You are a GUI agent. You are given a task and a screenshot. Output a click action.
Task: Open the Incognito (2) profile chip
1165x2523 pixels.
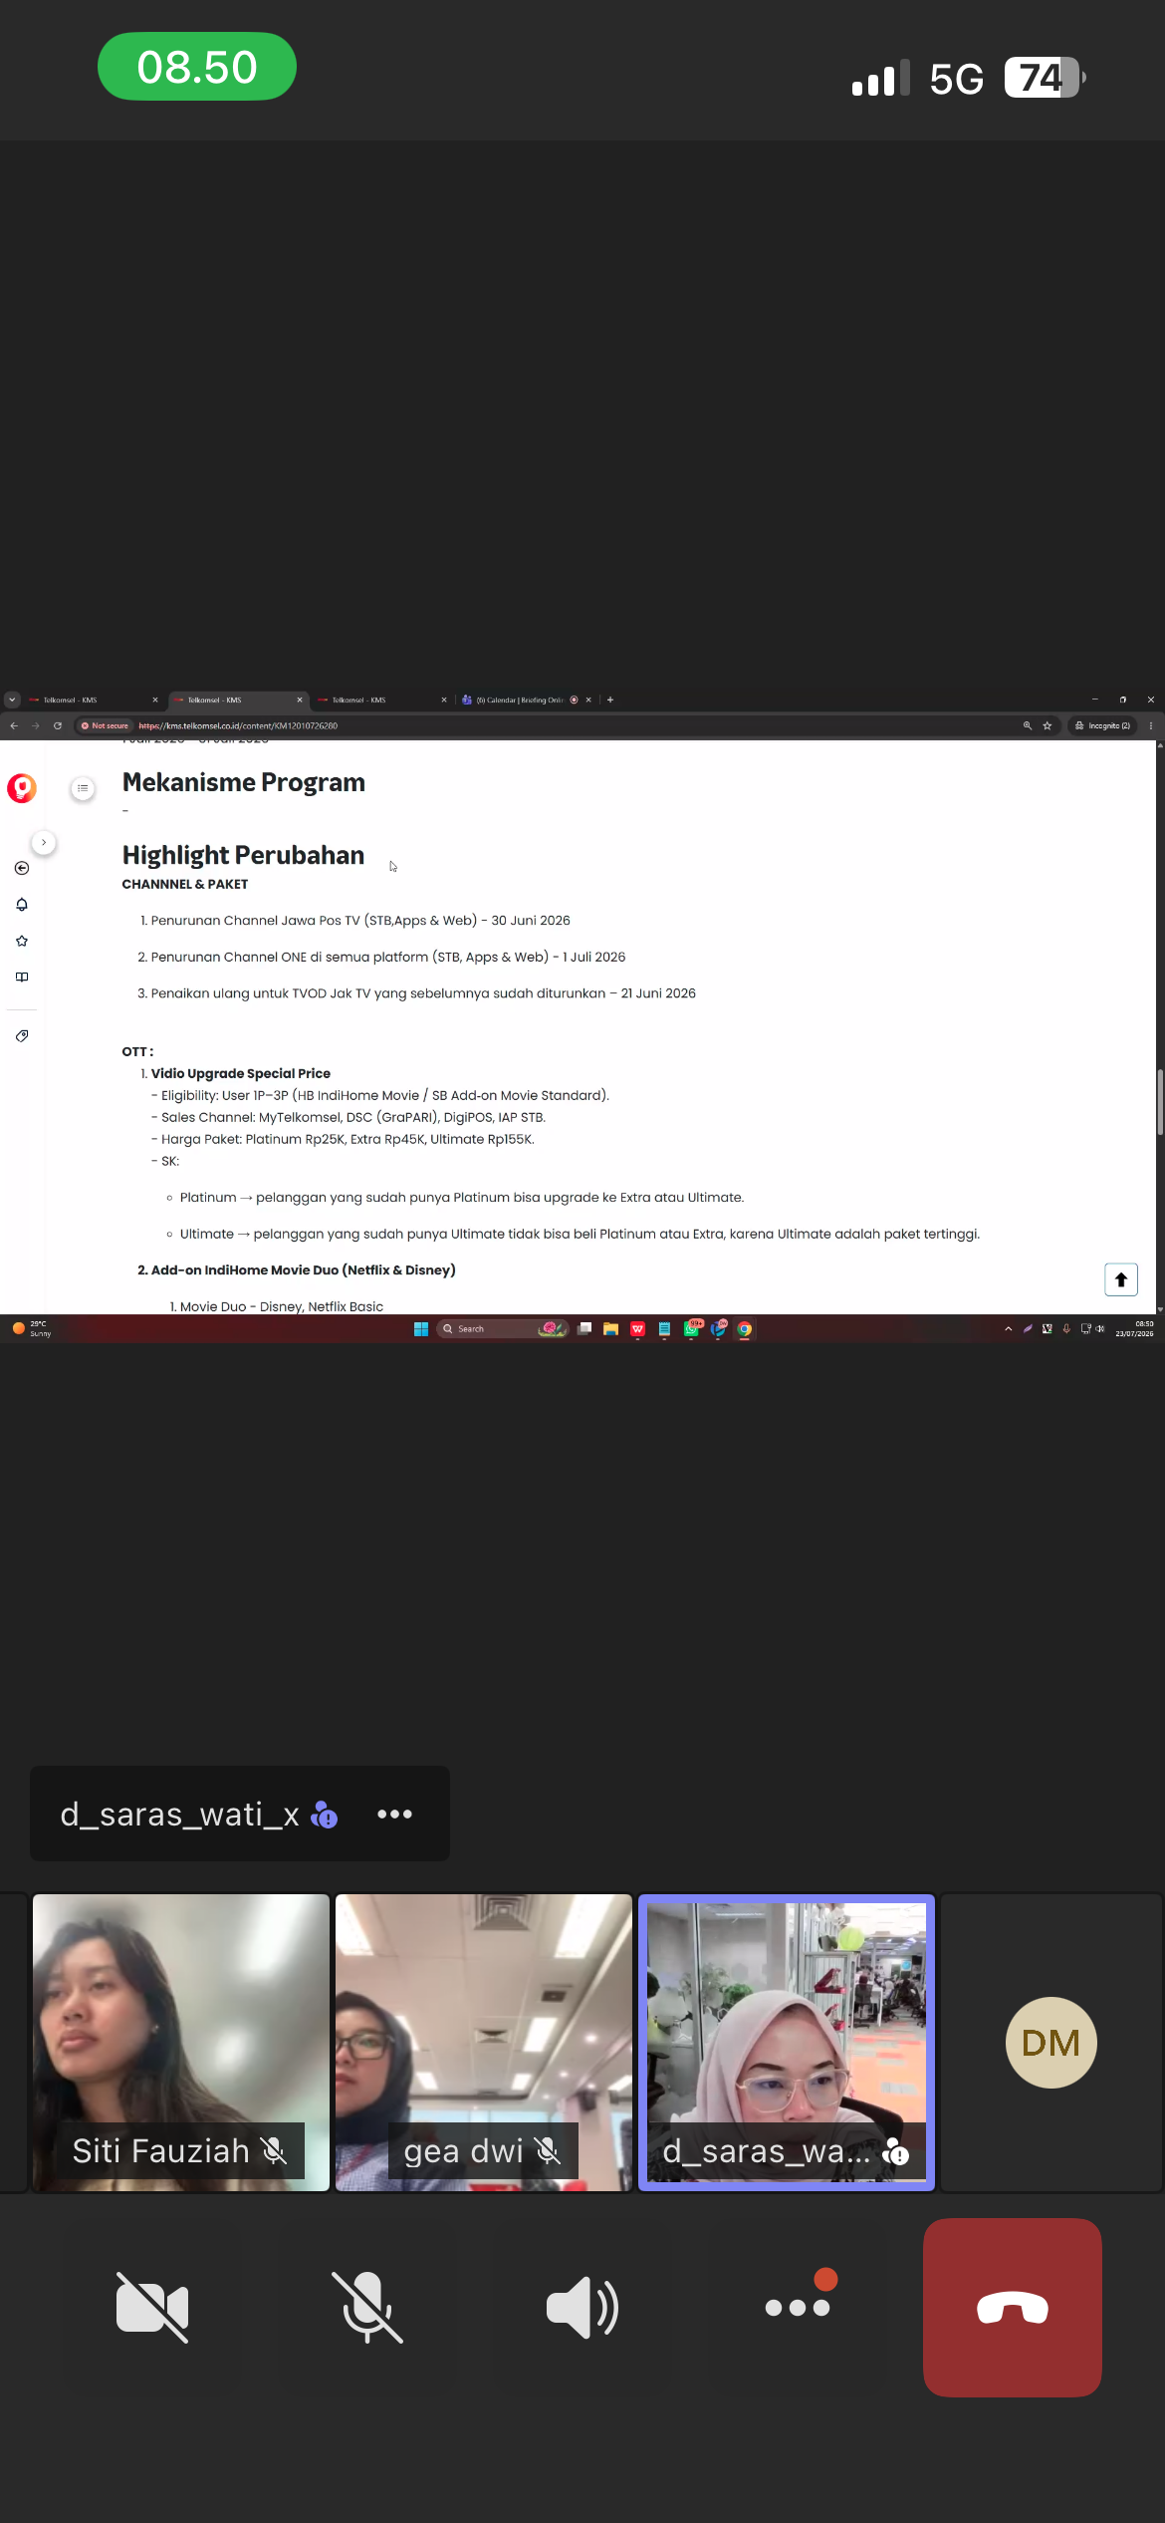tap(1102, 725)
